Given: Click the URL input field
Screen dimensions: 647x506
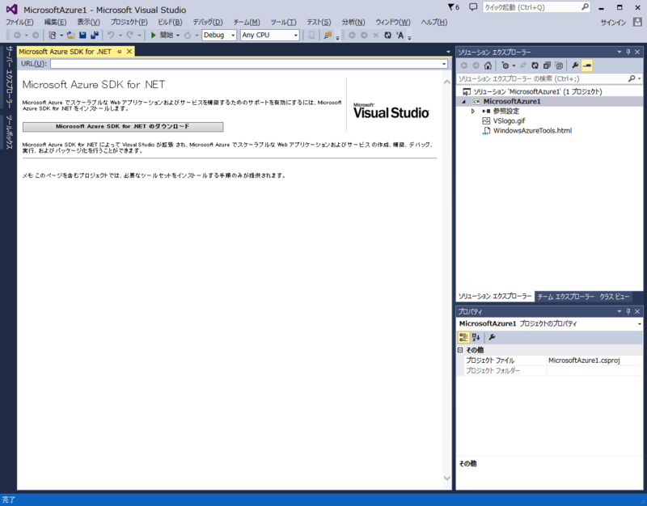Looking at the screenshot, I should point(246,64).
